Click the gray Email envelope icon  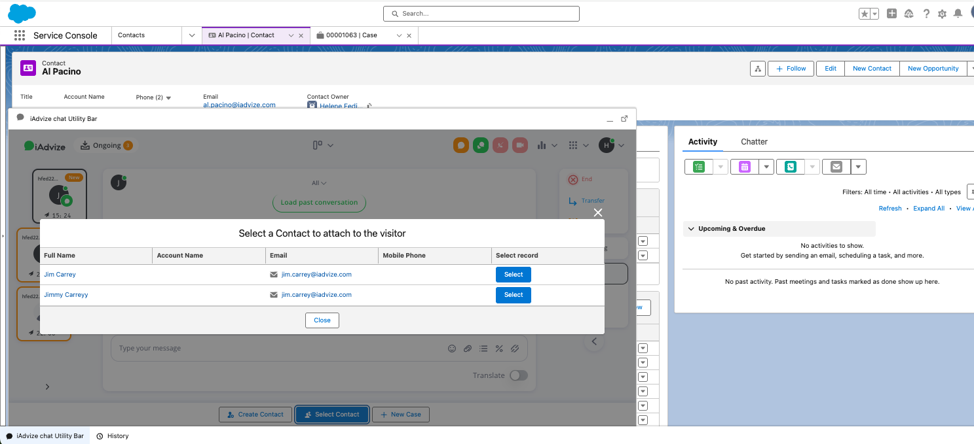point(836,167)
